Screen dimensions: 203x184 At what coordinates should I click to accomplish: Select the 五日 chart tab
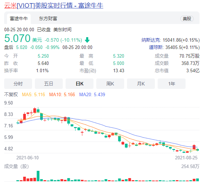(49, 84)
